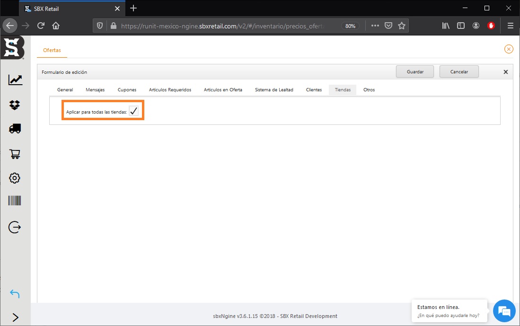Image resolution: width=520 pixels, height=326 pixels.
Task: Click the Guardar button
Action: point(415,71)
